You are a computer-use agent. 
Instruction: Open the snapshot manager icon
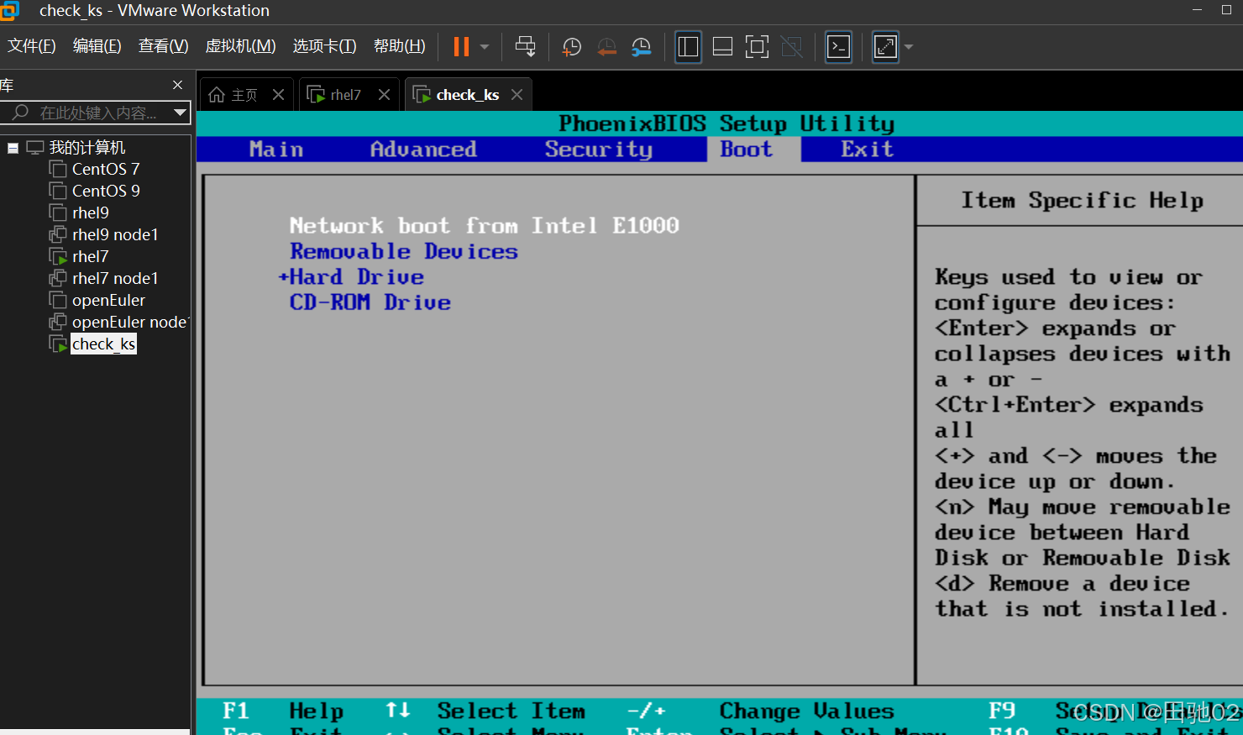pos(641,47)
